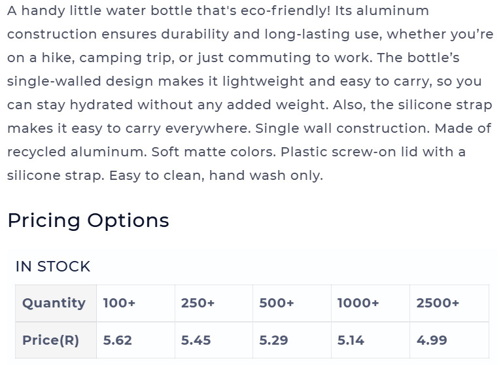Click the Price(R) header cell
The image size is (503, 365).
tap(56, 340)
